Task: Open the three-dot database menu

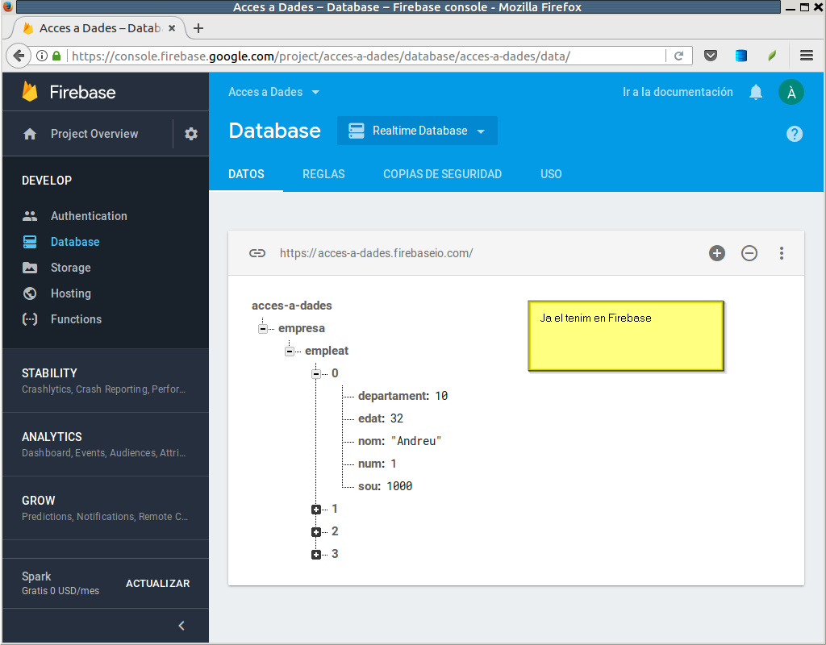Action: coord(782,253)
